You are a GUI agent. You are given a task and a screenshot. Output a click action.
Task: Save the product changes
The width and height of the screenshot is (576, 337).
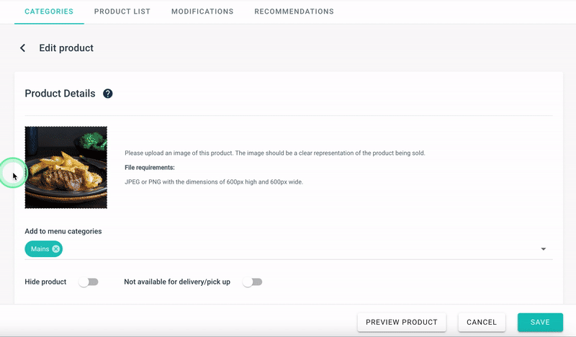[540, 323]
